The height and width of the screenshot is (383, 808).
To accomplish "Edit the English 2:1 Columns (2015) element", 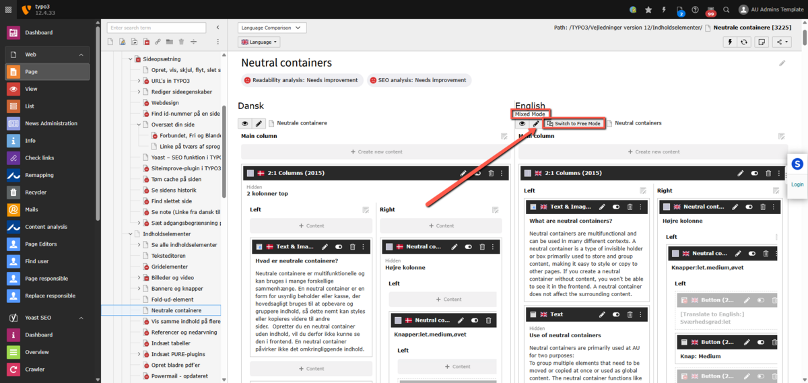I will [x=740, y=174].
